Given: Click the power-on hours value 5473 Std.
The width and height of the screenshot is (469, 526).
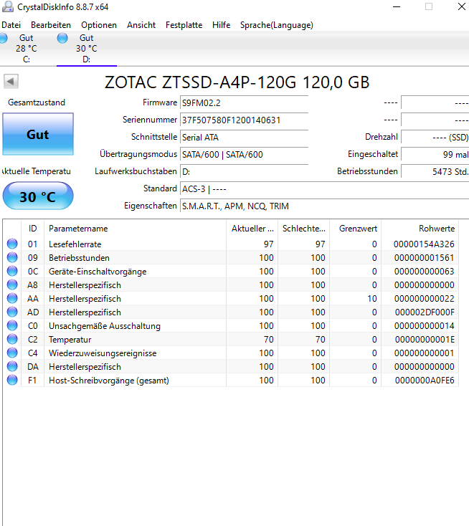Looking at the screenshot, I should tap(435, 172).
